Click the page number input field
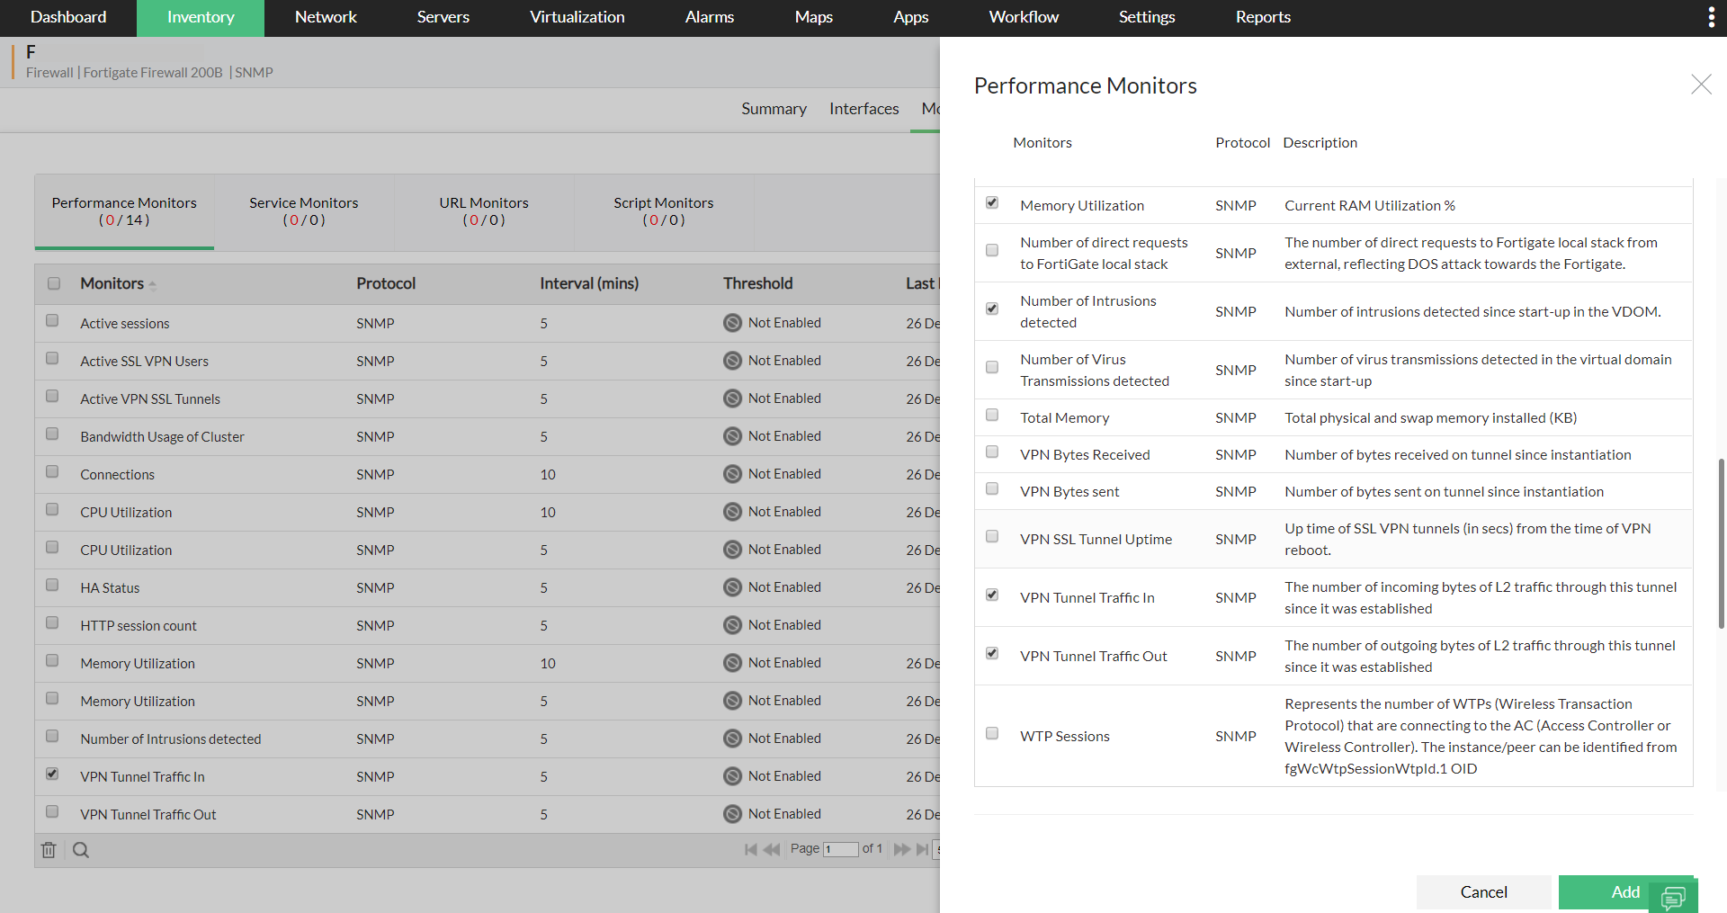Image resolution: width=1727 pixels, height=913 pixels. (x=840, y=849)
